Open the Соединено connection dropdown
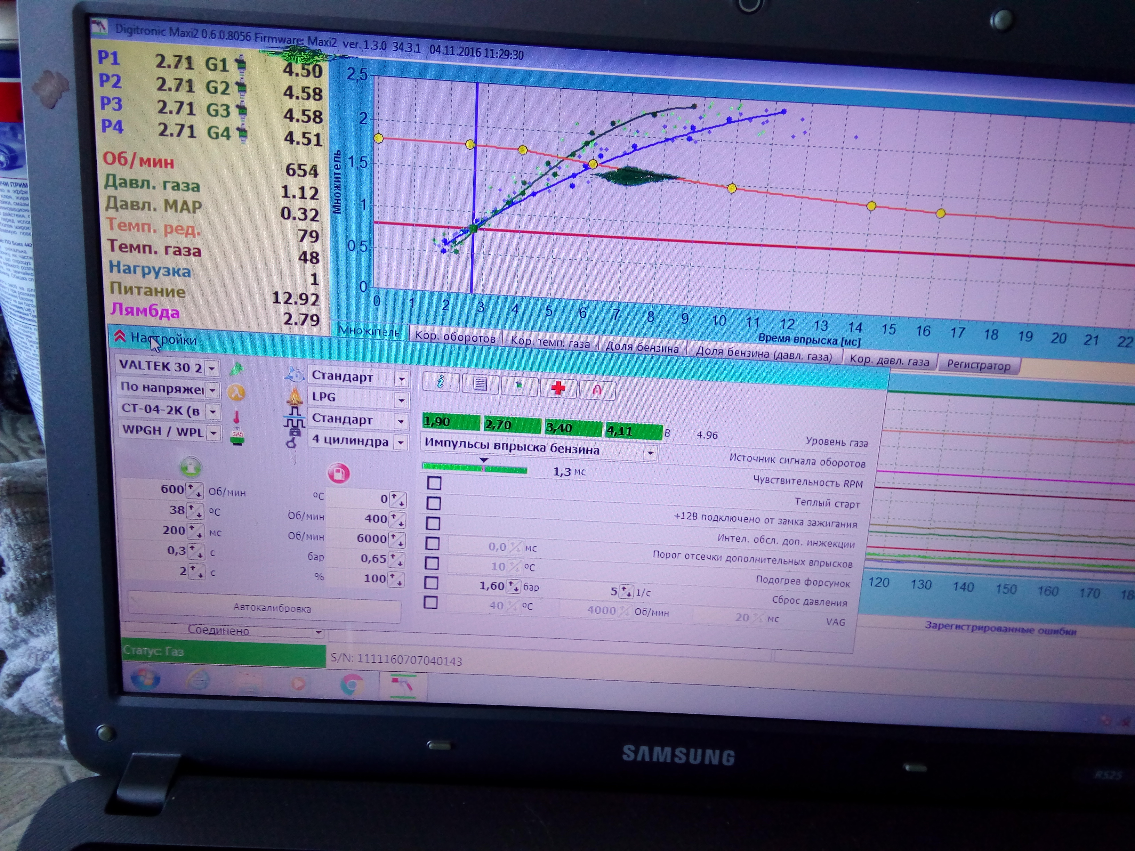 [318, 632]
